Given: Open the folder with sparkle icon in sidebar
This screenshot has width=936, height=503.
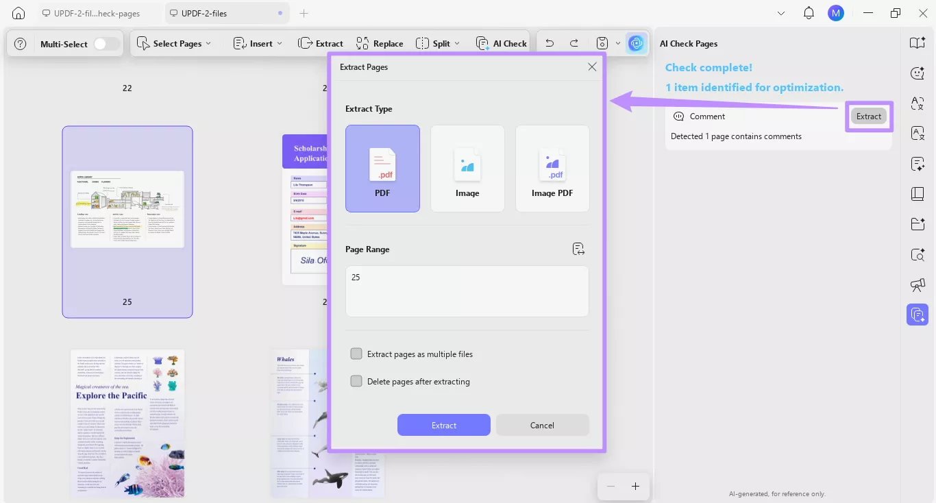Looking at the screenshot, I should [x=917, y=224].
